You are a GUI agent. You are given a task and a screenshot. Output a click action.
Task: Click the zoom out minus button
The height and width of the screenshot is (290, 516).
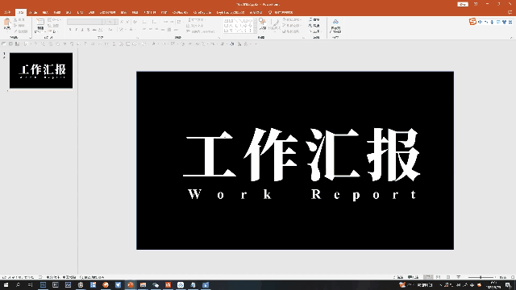click(466, 277)
